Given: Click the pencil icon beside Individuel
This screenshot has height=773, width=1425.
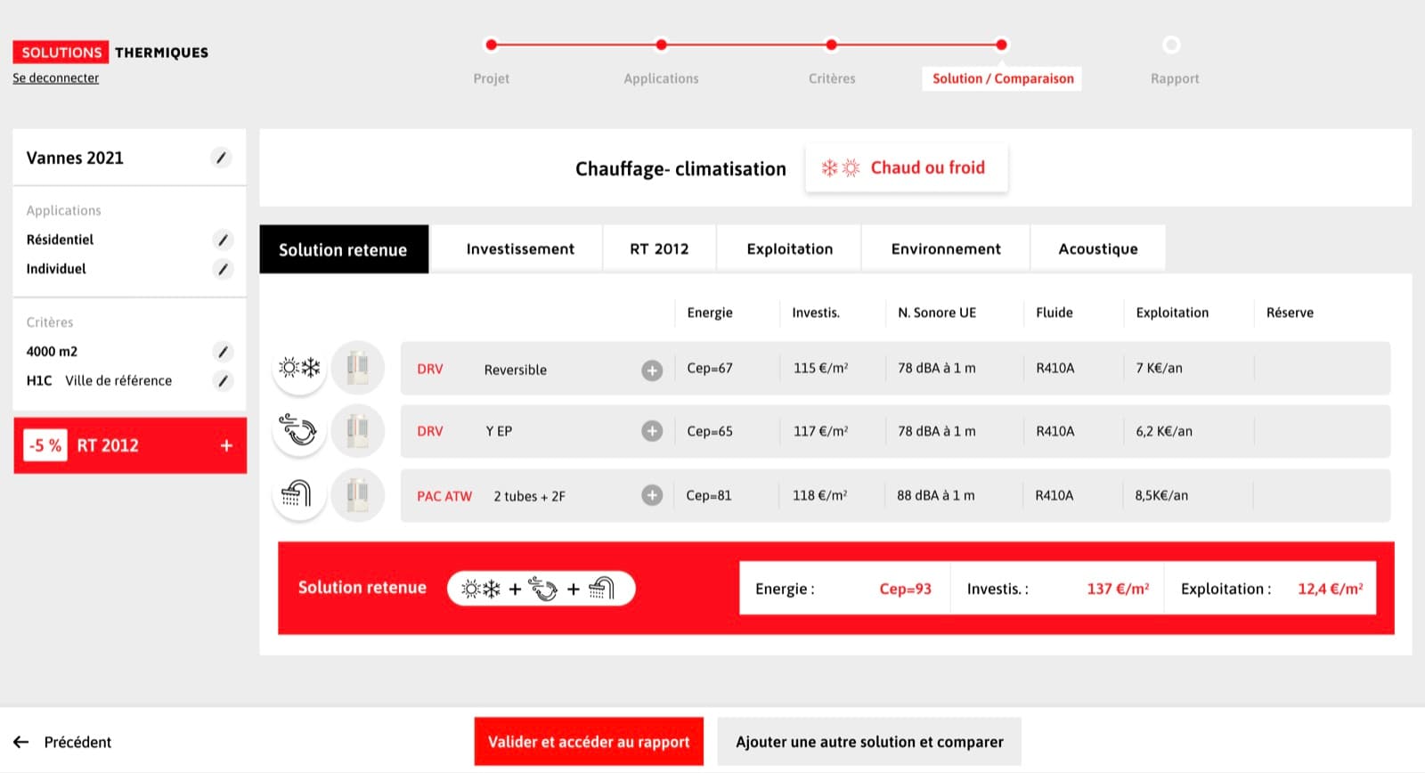Looking at the screenshot, I should click(x=223, y=269).
